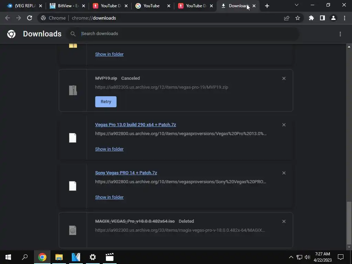352x264 pixels.
Task: Click the MVP19.zip archive.org URL
Action: (x=162, y=87)
